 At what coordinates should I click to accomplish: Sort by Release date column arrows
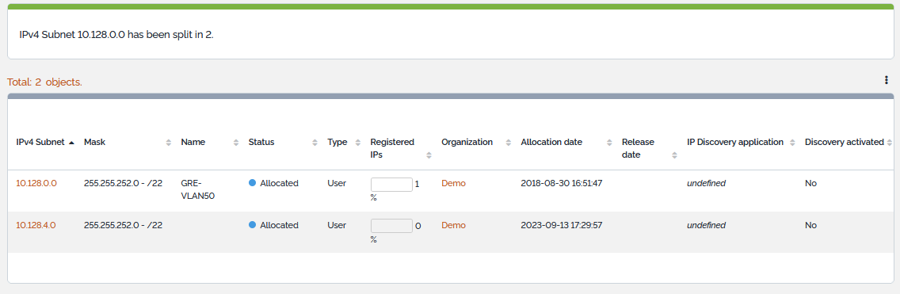(x=675, y=155)
